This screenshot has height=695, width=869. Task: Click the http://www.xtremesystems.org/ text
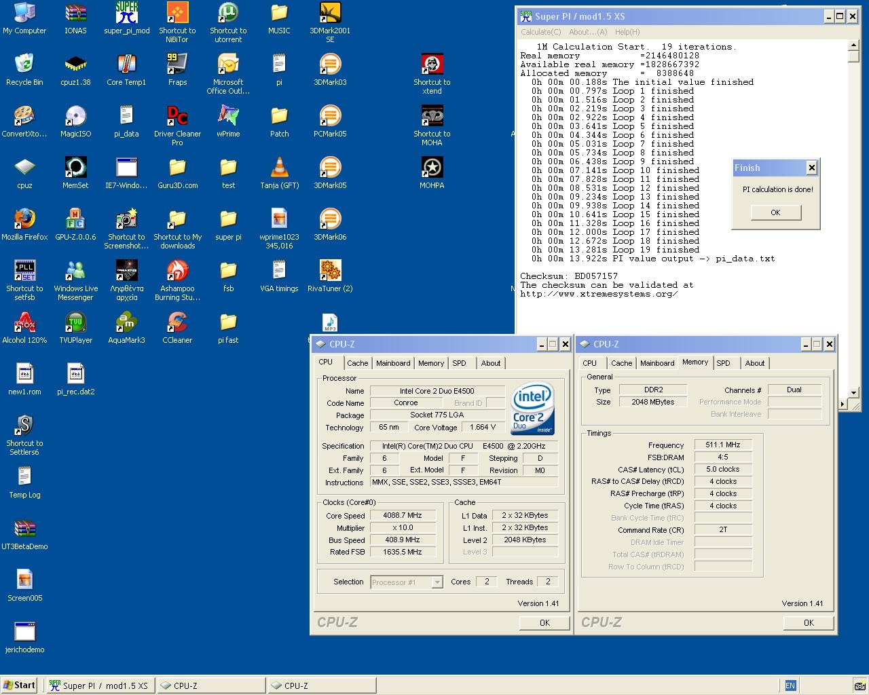(x=599, y=294)
